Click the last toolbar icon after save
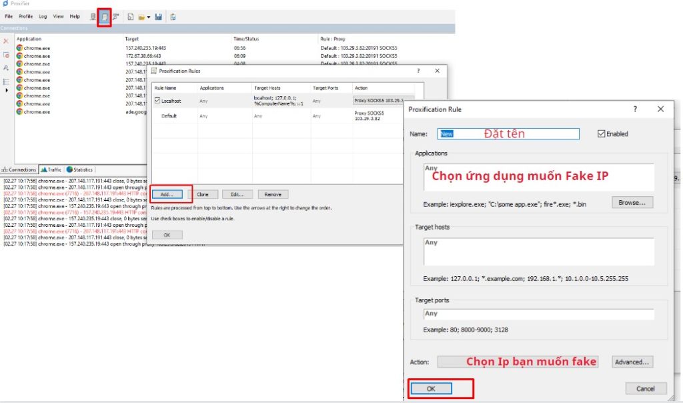This screenshot has height=403, width=683. (x=173, y=17)
